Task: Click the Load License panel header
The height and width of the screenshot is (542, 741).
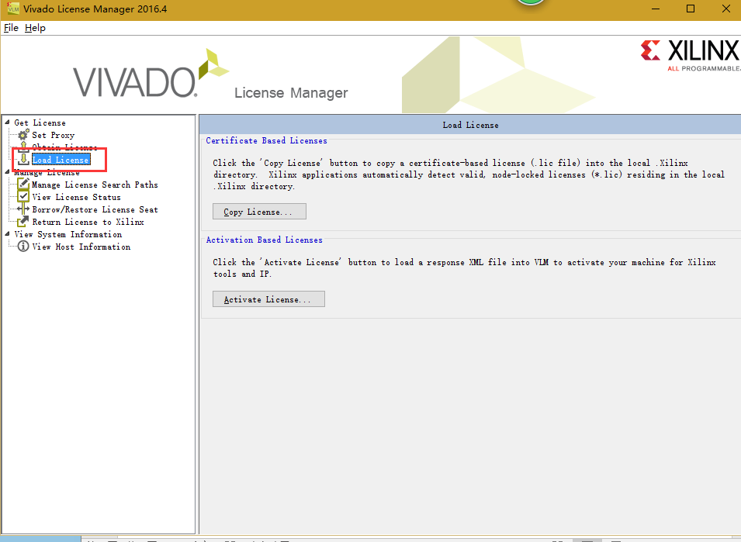Action: (470, 125)
